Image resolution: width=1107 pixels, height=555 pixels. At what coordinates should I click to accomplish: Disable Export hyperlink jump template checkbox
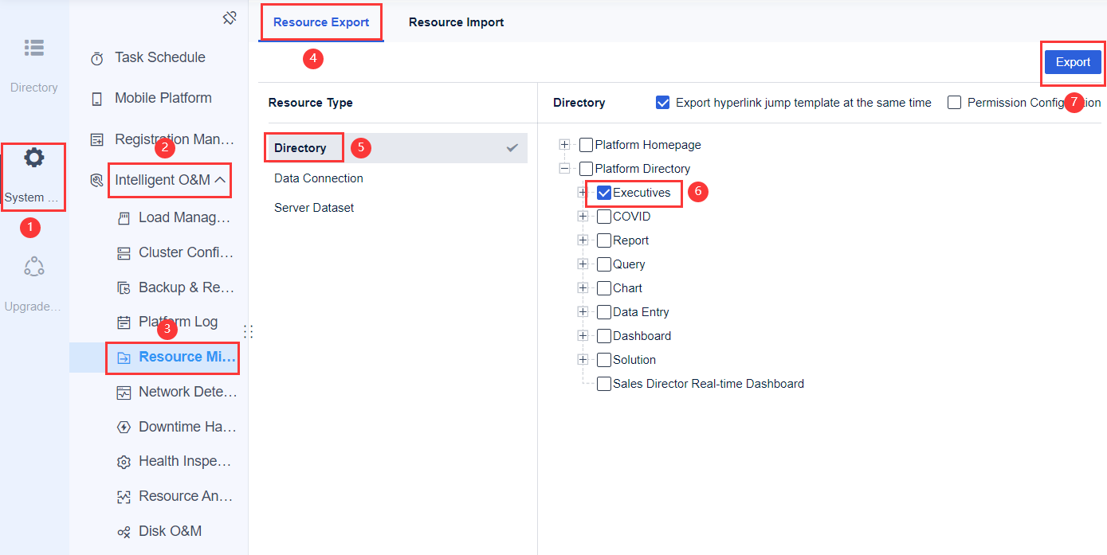(662, 103)
